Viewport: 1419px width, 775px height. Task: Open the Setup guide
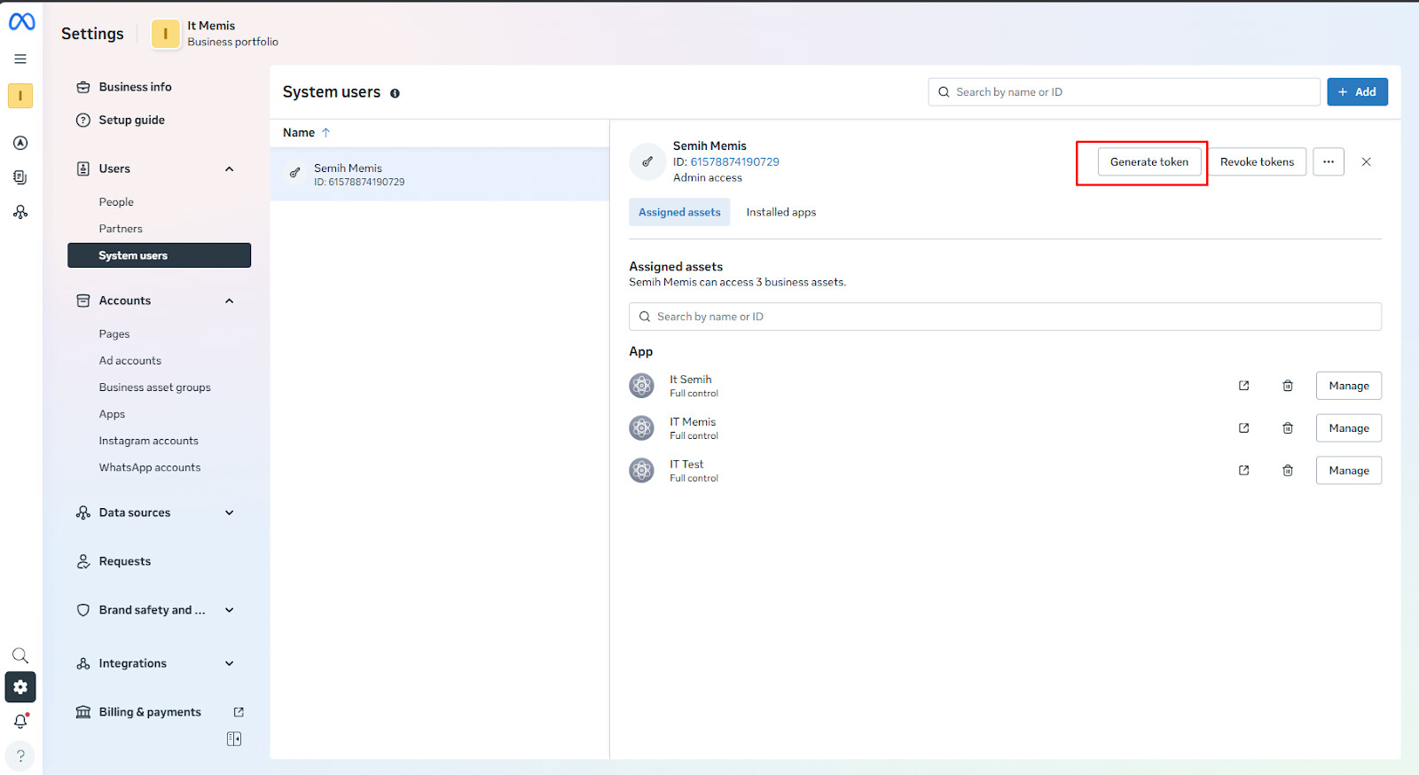131,121
